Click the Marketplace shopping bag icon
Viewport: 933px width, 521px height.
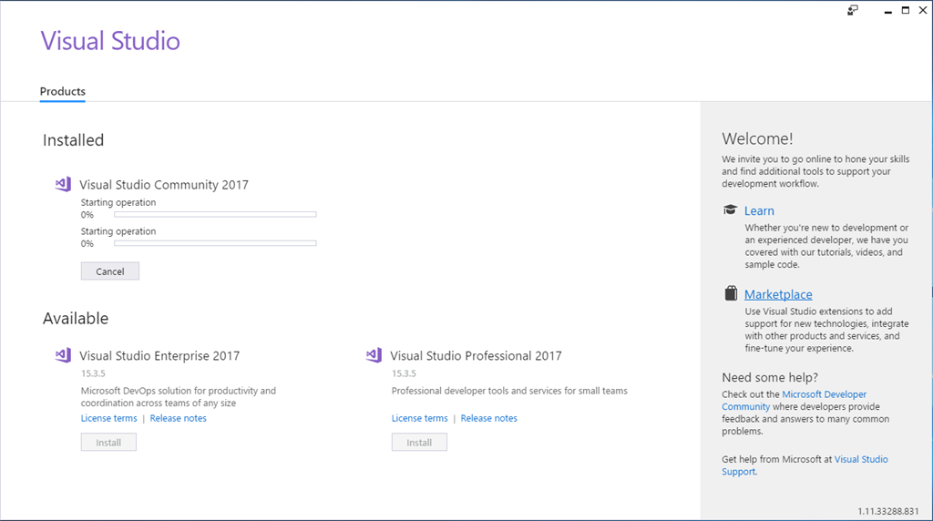(730, 293)
